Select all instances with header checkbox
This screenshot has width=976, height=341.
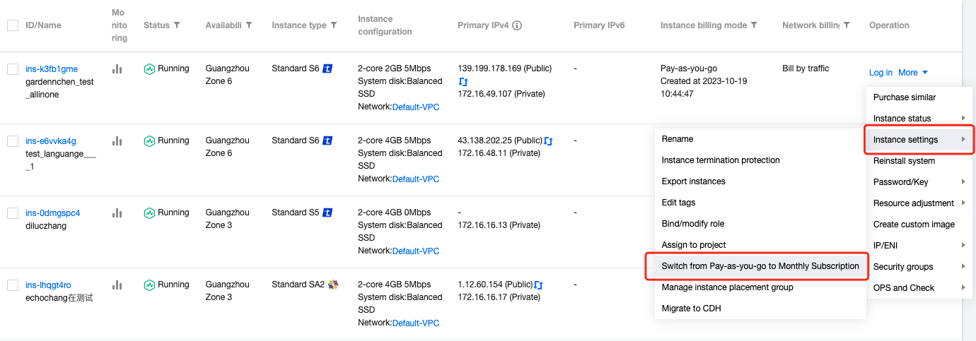click(13, 25)
